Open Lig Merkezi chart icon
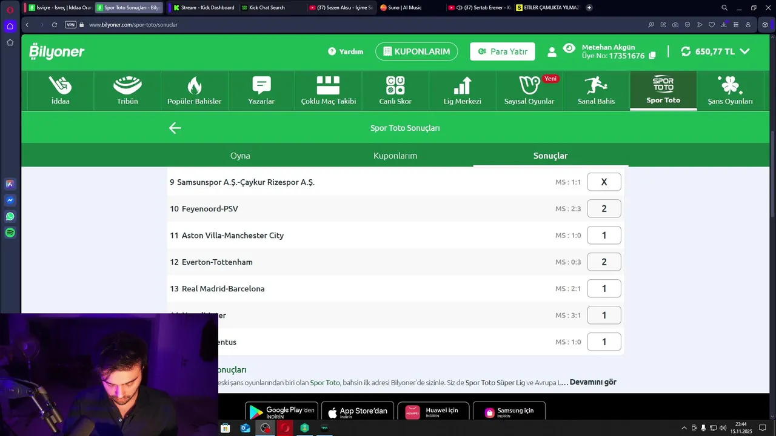The image size is (776, 436). pos(463,85)
